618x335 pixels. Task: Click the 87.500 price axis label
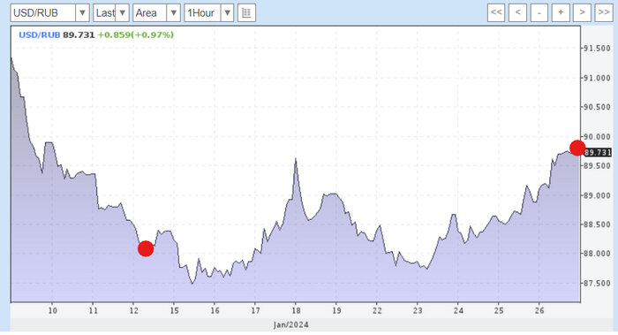(x=597, y=284)
